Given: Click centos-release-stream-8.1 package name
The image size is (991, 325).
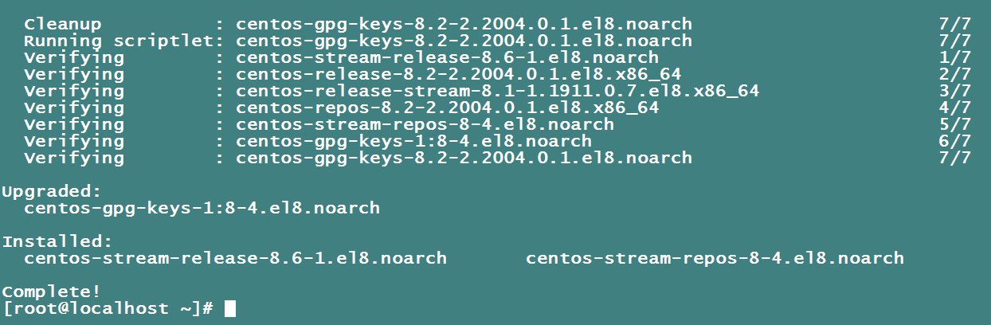Looking at the screenshot, I should tap(498, 91).
